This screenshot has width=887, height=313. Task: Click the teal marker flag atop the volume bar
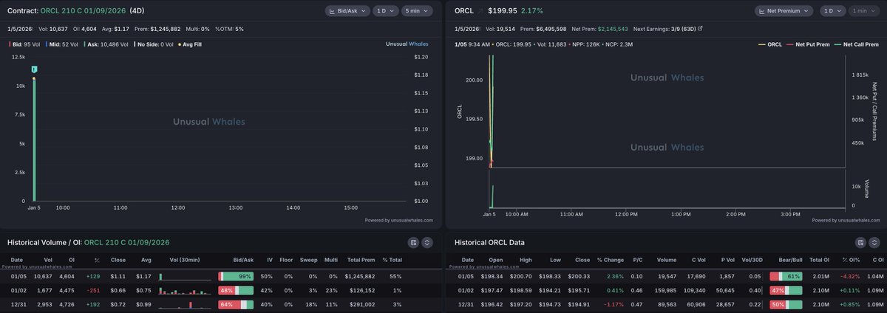coord(34,69)
